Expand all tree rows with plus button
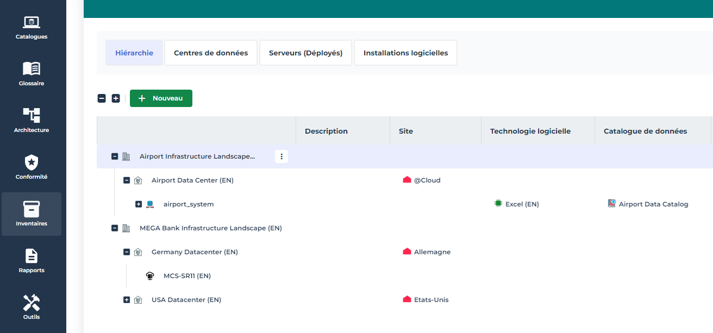 point(116,98)
